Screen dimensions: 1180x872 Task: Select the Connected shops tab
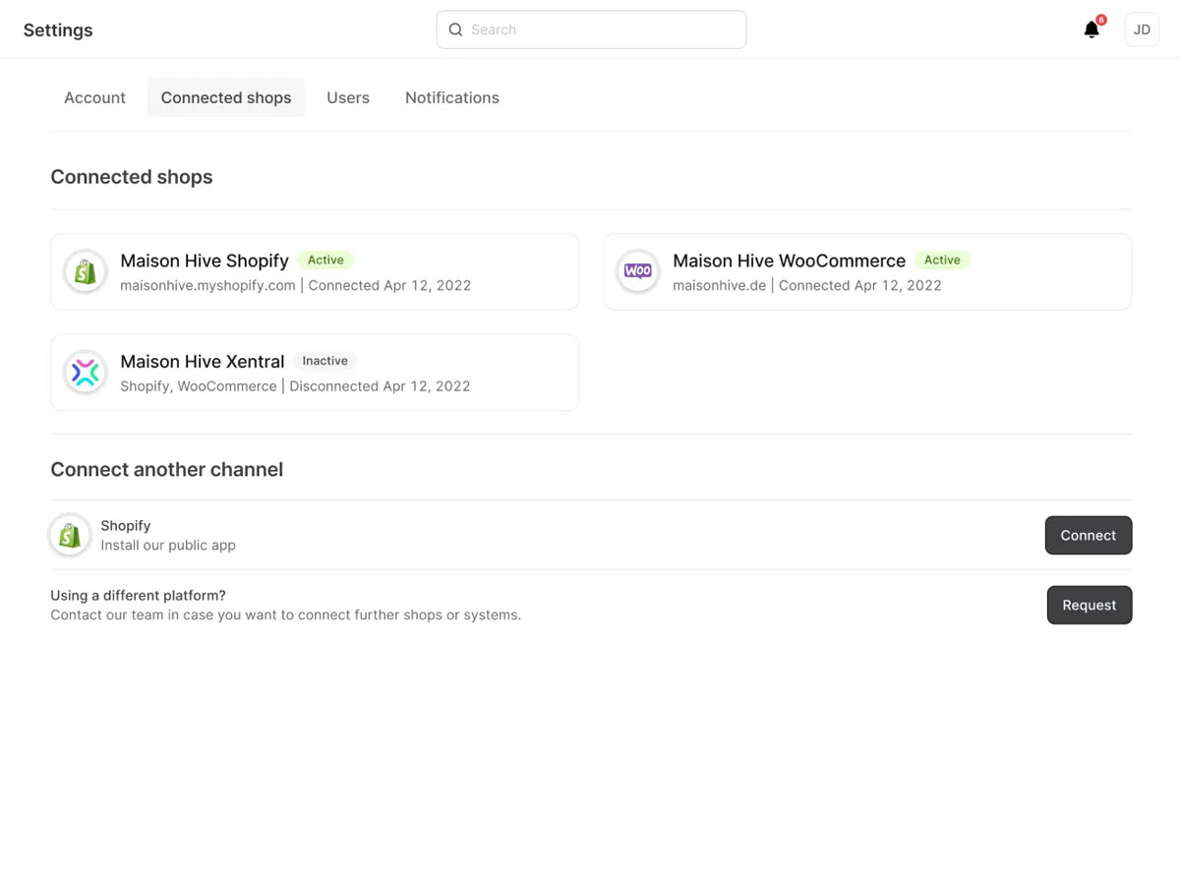[x=226, y=97]
